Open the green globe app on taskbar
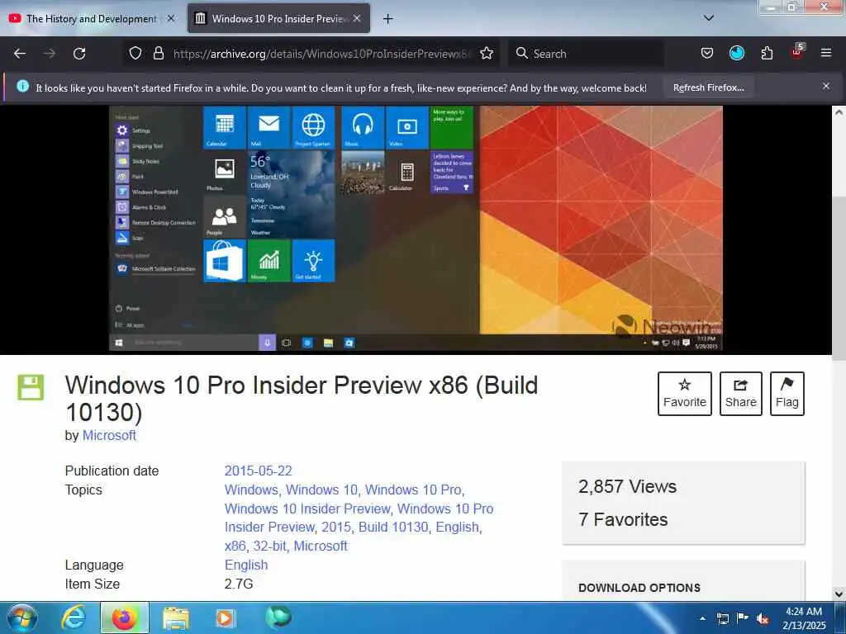This screenshot has height=634, width=846. click(x=278, y=617)
